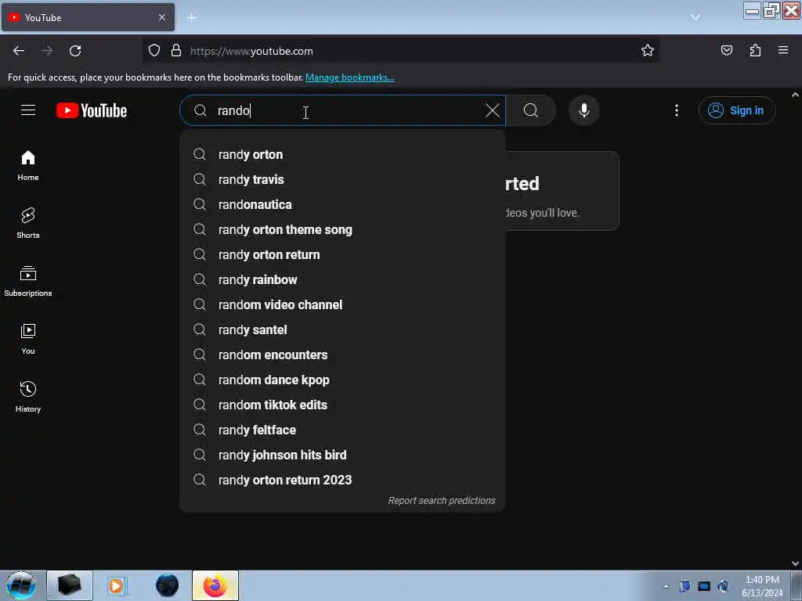The image size is (802, 601).
Task: Start voice search with the microphone
Action: [583, 110]
